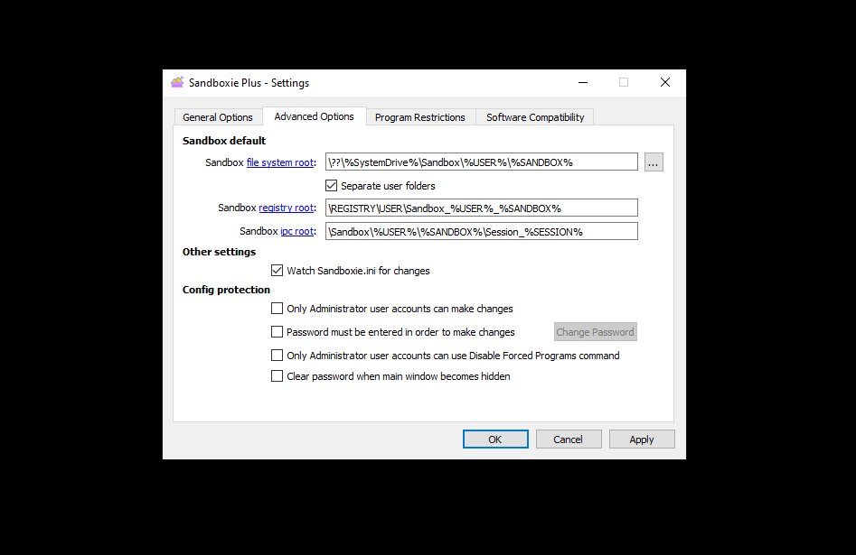Viewport: 856px width, 555px height.
Task: Go to the Software Compatibility tab
Action: click(x=535, y=117)
